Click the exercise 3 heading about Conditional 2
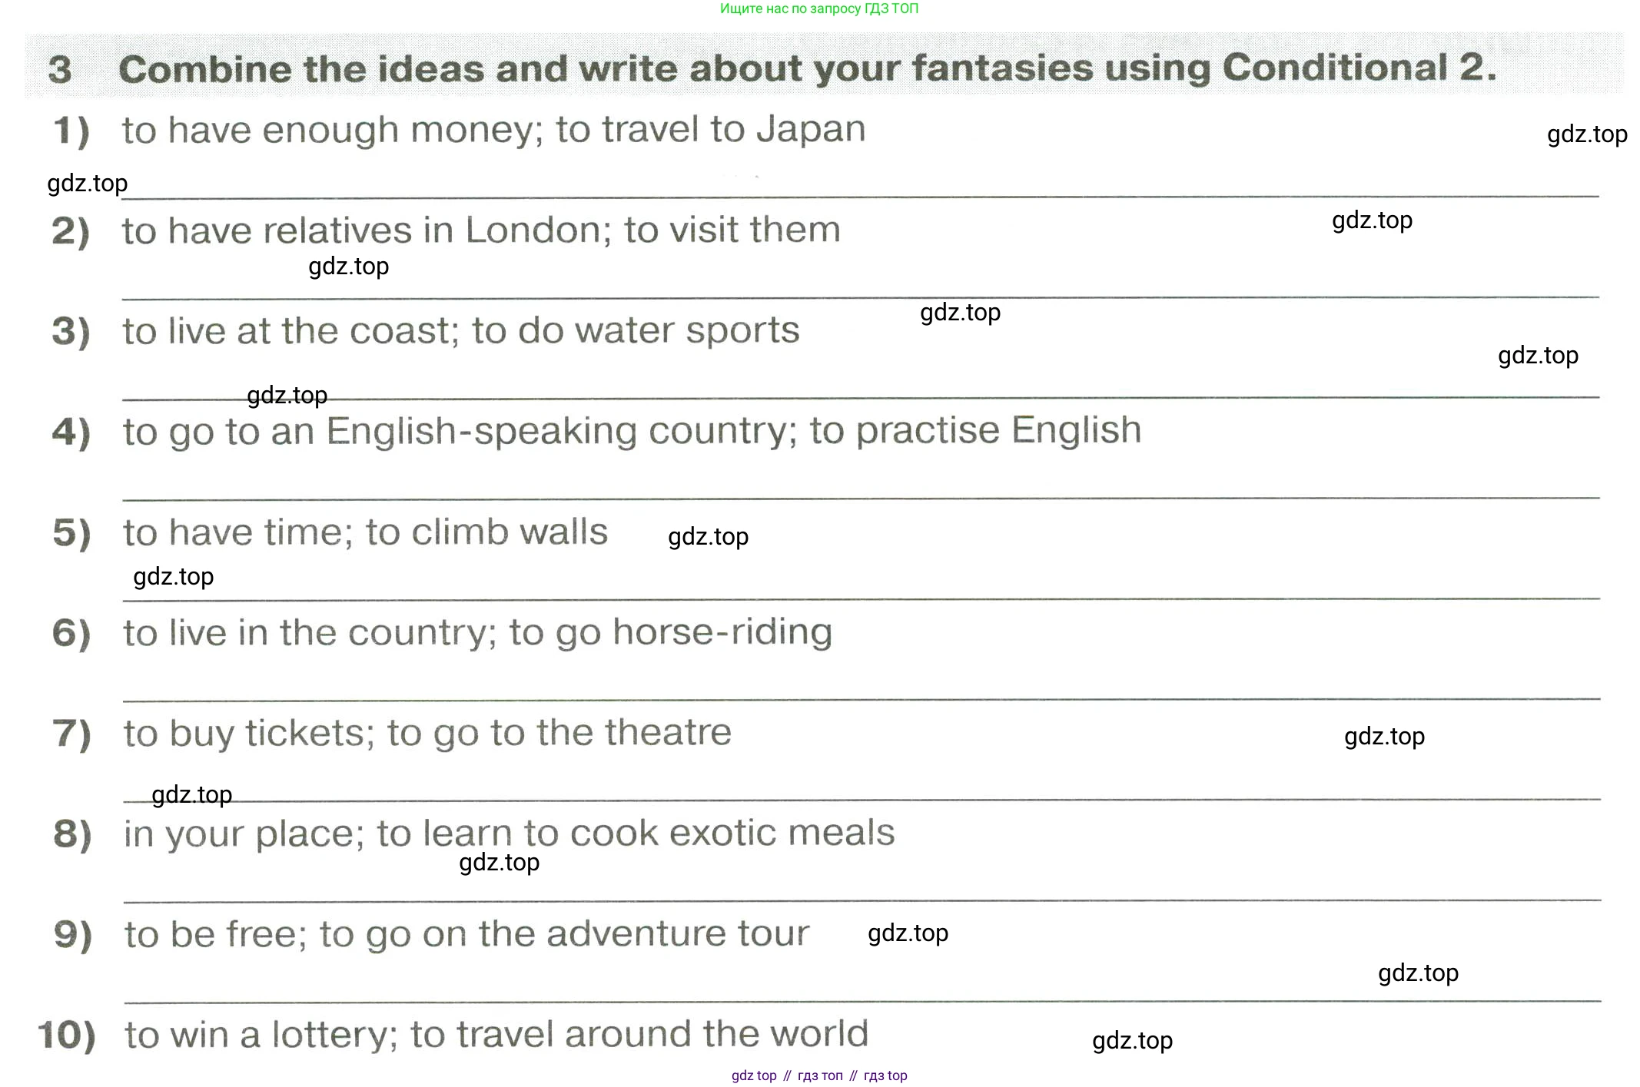Screen dimensions: 1640x1087 (773, 68)
